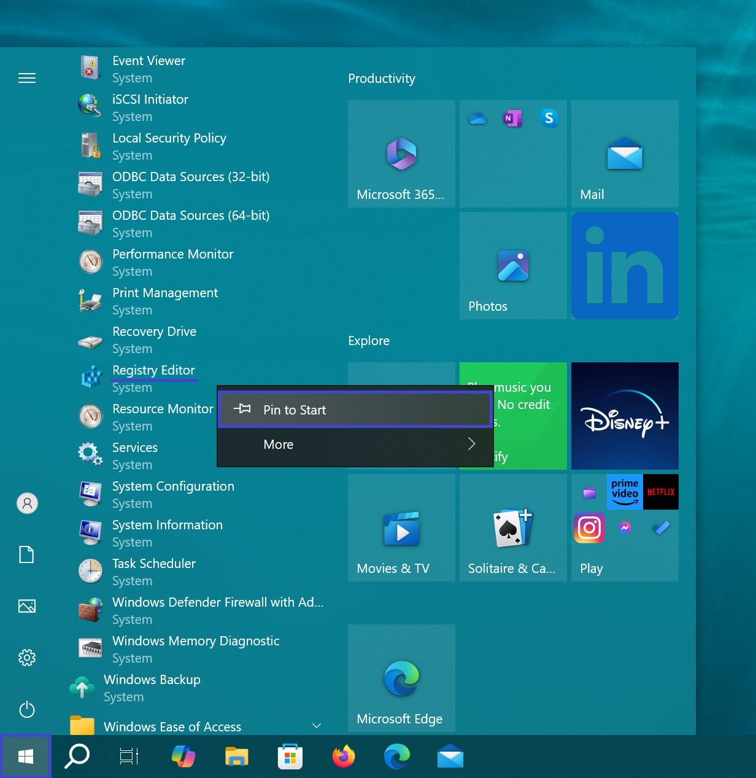Open the Start hamburger expand menu
The width and height of the screenshot is (756, 778).
pos(27,78)
